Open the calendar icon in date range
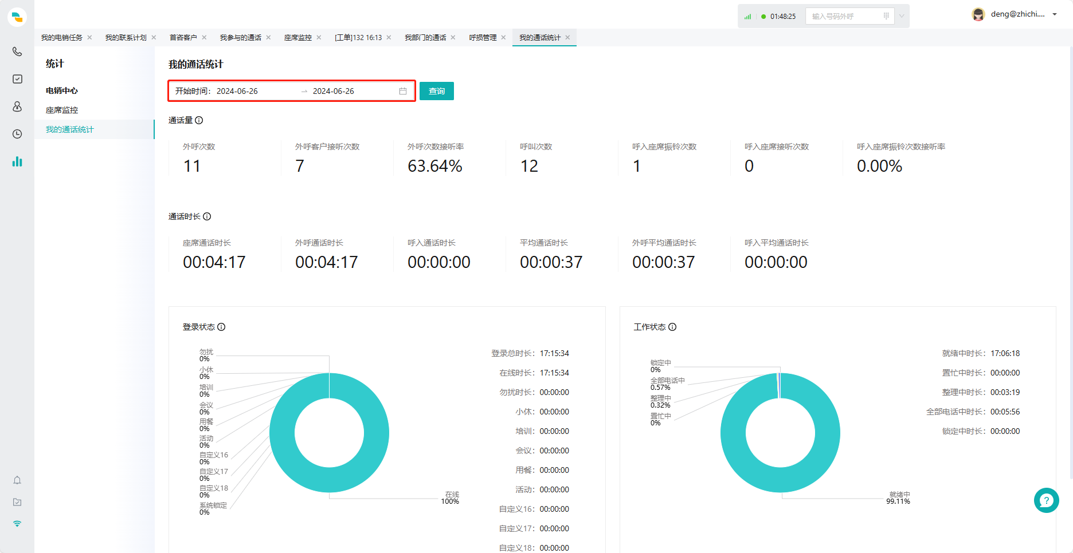Viewport: 1073px width, 553px height. point(403,91)
